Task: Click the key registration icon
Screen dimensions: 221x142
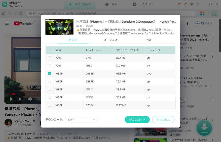Action: tap(185, 4)
